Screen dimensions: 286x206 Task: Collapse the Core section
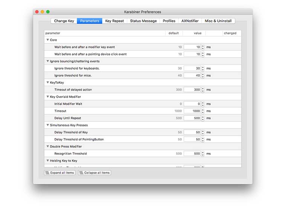pos(47,40)
